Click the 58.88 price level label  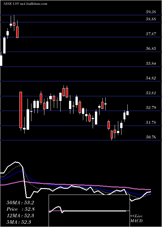pyautogui.click(x=151, y=19)
